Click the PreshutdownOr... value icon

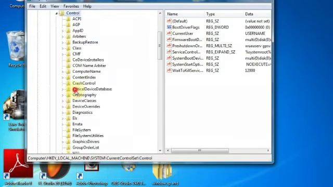[x=169, y=45]
